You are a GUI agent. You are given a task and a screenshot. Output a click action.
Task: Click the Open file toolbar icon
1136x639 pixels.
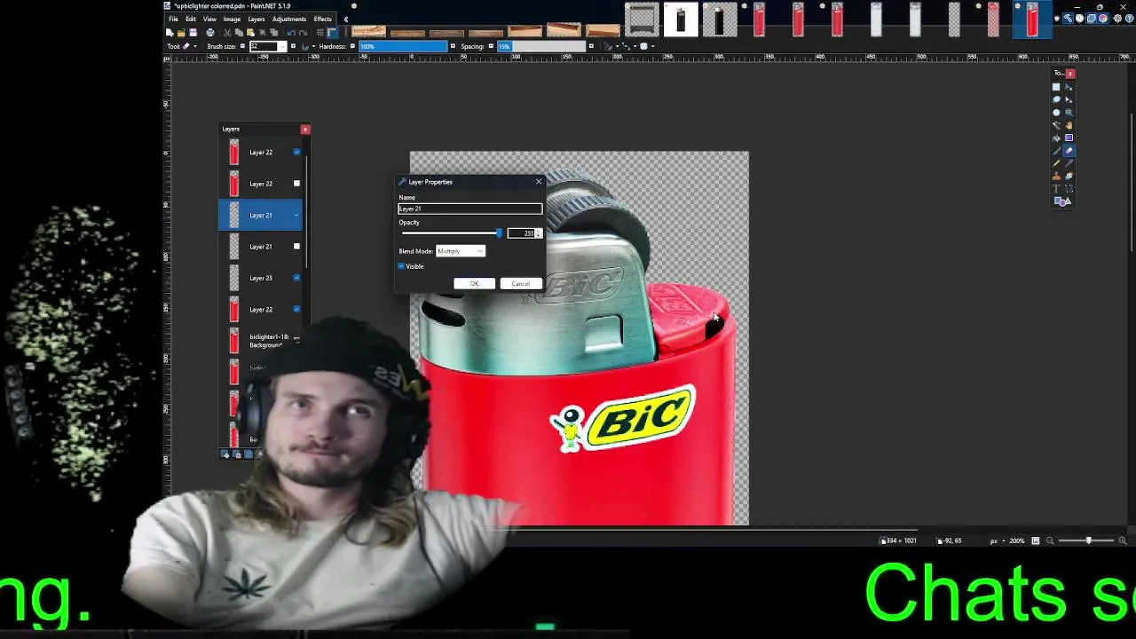(181, 33)
